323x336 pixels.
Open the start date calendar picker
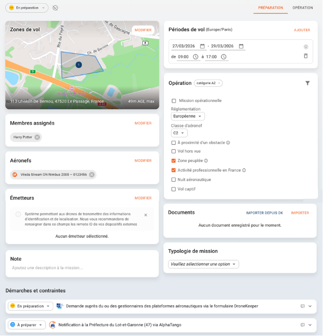pyautogui.click(x=202, y=46)
